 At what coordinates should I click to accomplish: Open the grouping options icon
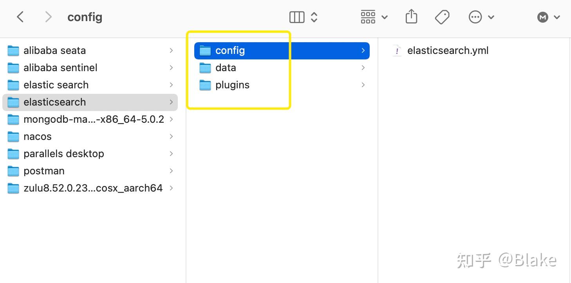click(x=368, y=17)
